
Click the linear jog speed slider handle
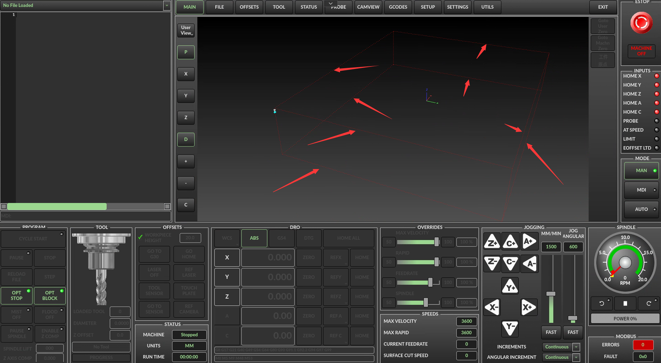pyautogui.click(x=551, y=294)
